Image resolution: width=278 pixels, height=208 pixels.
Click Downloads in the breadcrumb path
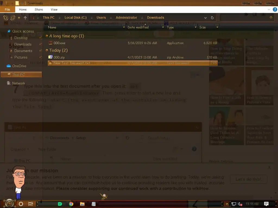[x=156, y=18]
